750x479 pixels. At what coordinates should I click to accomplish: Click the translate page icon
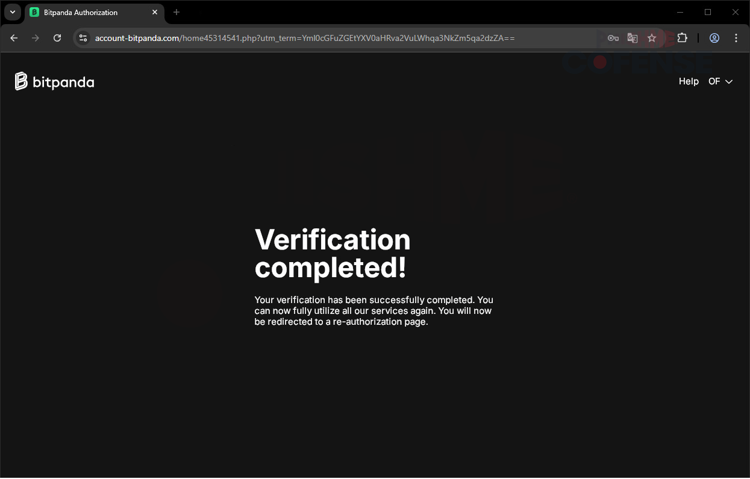(632, 38)
